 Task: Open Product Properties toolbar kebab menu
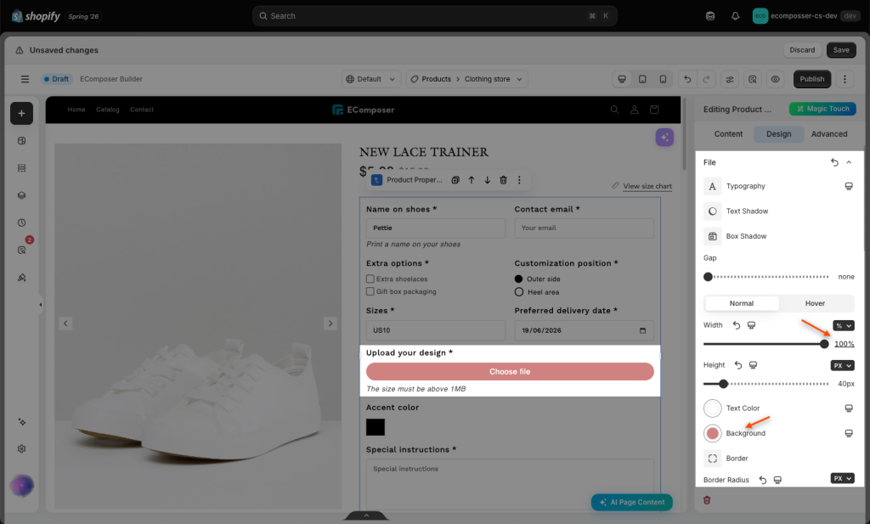click(x=519, y=180)
